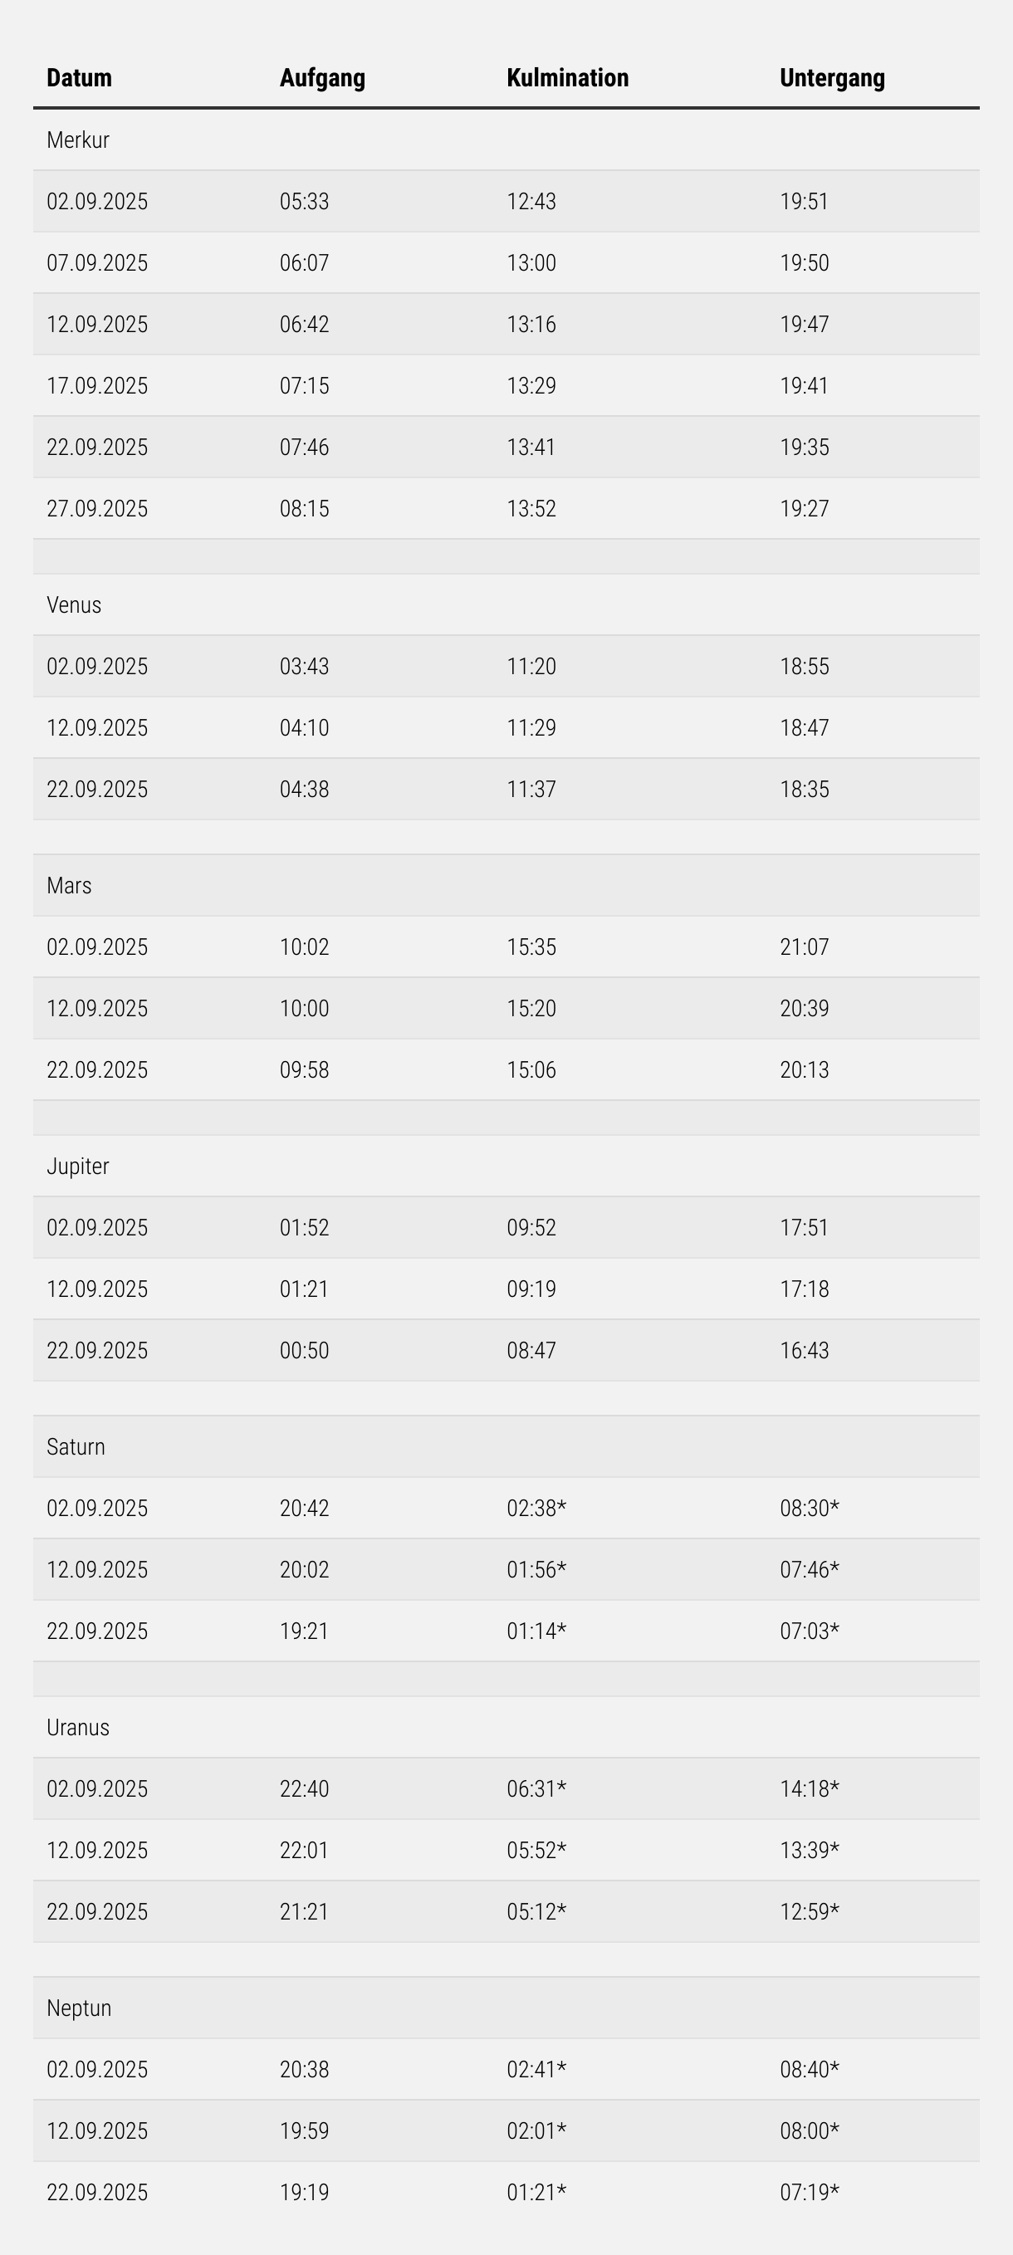This screenshot has height=2255, width=1013.
Task: Click Venus culmination time 11:29
Action: [x=531, y=727]
